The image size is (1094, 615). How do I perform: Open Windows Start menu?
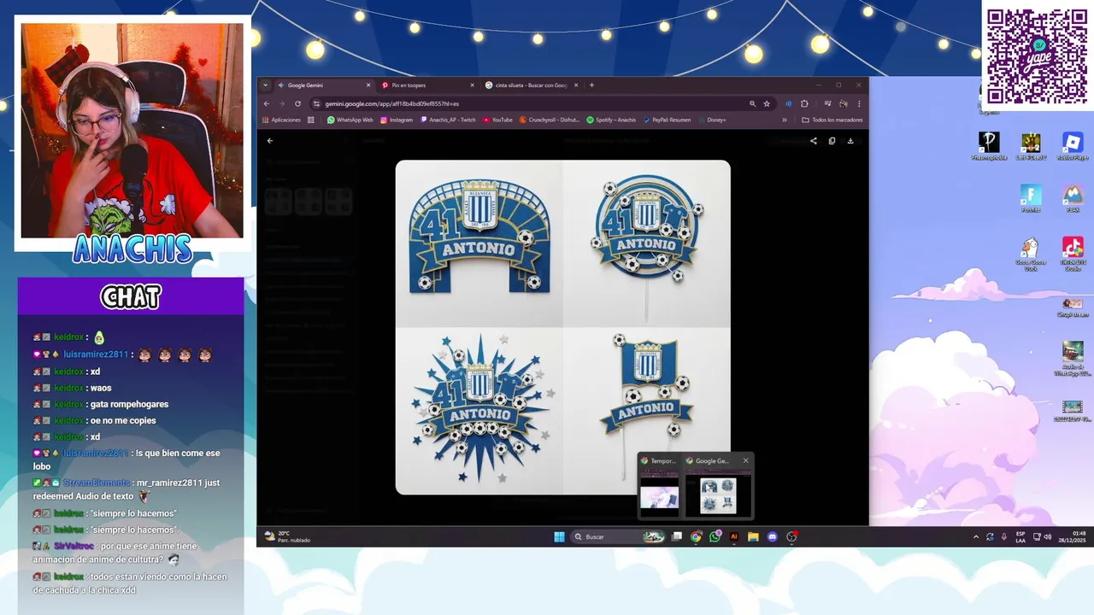559,536
